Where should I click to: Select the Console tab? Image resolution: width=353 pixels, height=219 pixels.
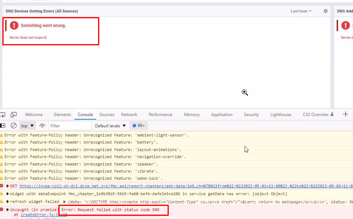coord(85,114)
